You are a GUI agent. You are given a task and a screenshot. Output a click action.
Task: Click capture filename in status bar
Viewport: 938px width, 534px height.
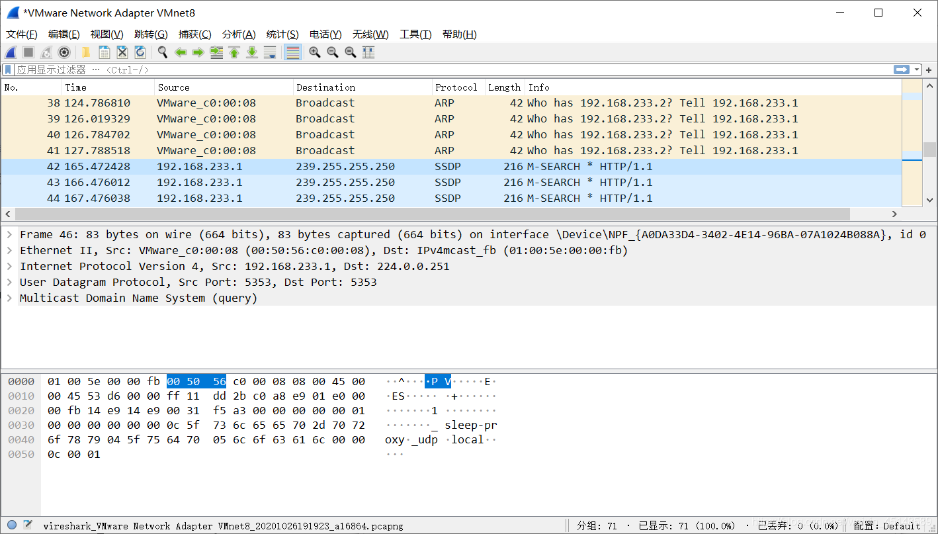click(223, 526)
